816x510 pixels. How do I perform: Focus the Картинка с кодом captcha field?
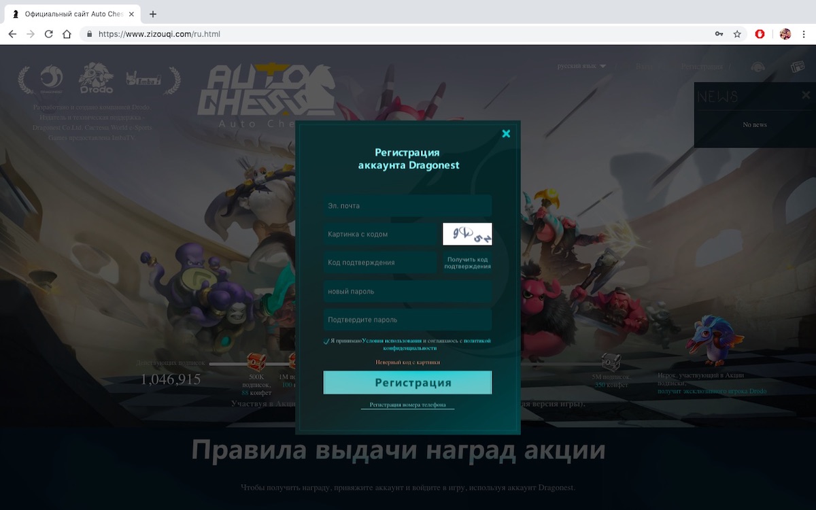click(x=381, y=234)
